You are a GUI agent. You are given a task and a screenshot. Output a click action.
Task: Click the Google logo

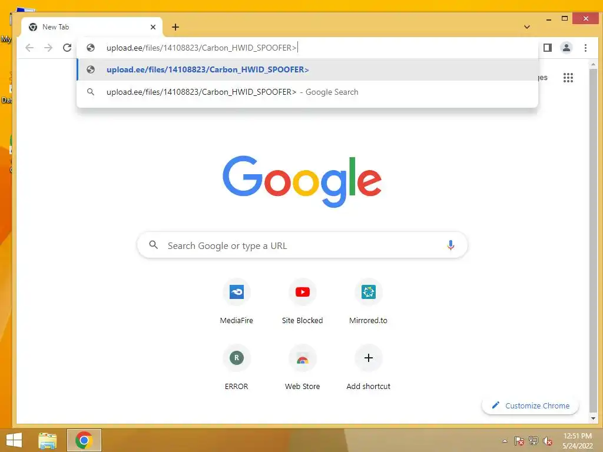point(302,181)
